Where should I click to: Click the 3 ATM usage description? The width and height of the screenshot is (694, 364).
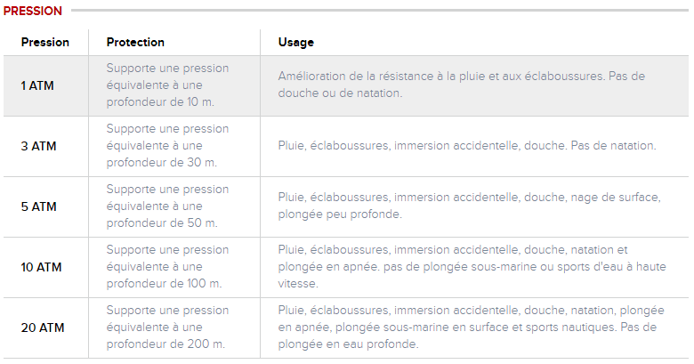click(x=466, y=145)
